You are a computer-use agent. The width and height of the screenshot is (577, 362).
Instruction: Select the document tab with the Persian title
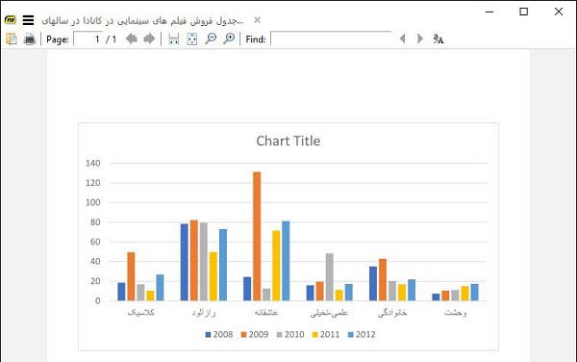pos(142,20)
